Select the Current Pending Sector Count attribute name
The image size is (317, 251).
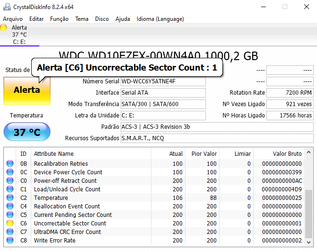[x=73, y=215]
